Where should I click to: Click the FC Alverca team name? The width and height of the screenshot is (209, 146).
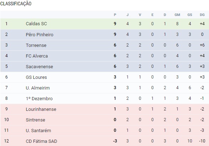coord(37,56)
